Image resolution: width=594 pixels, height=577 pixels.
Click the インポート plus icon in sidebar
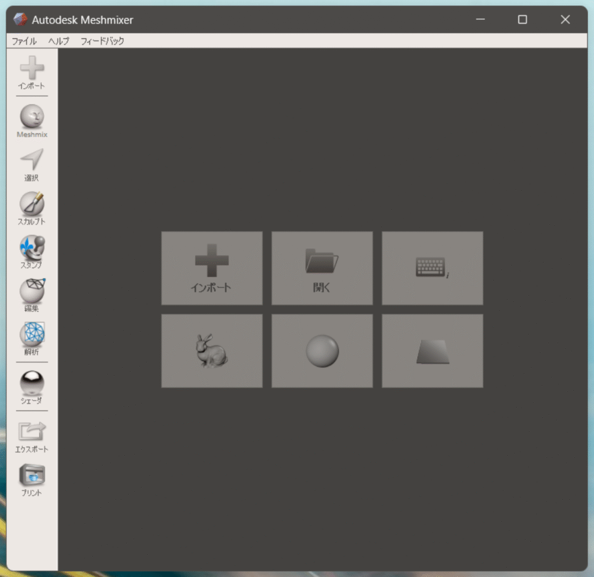tap(32, 72)
